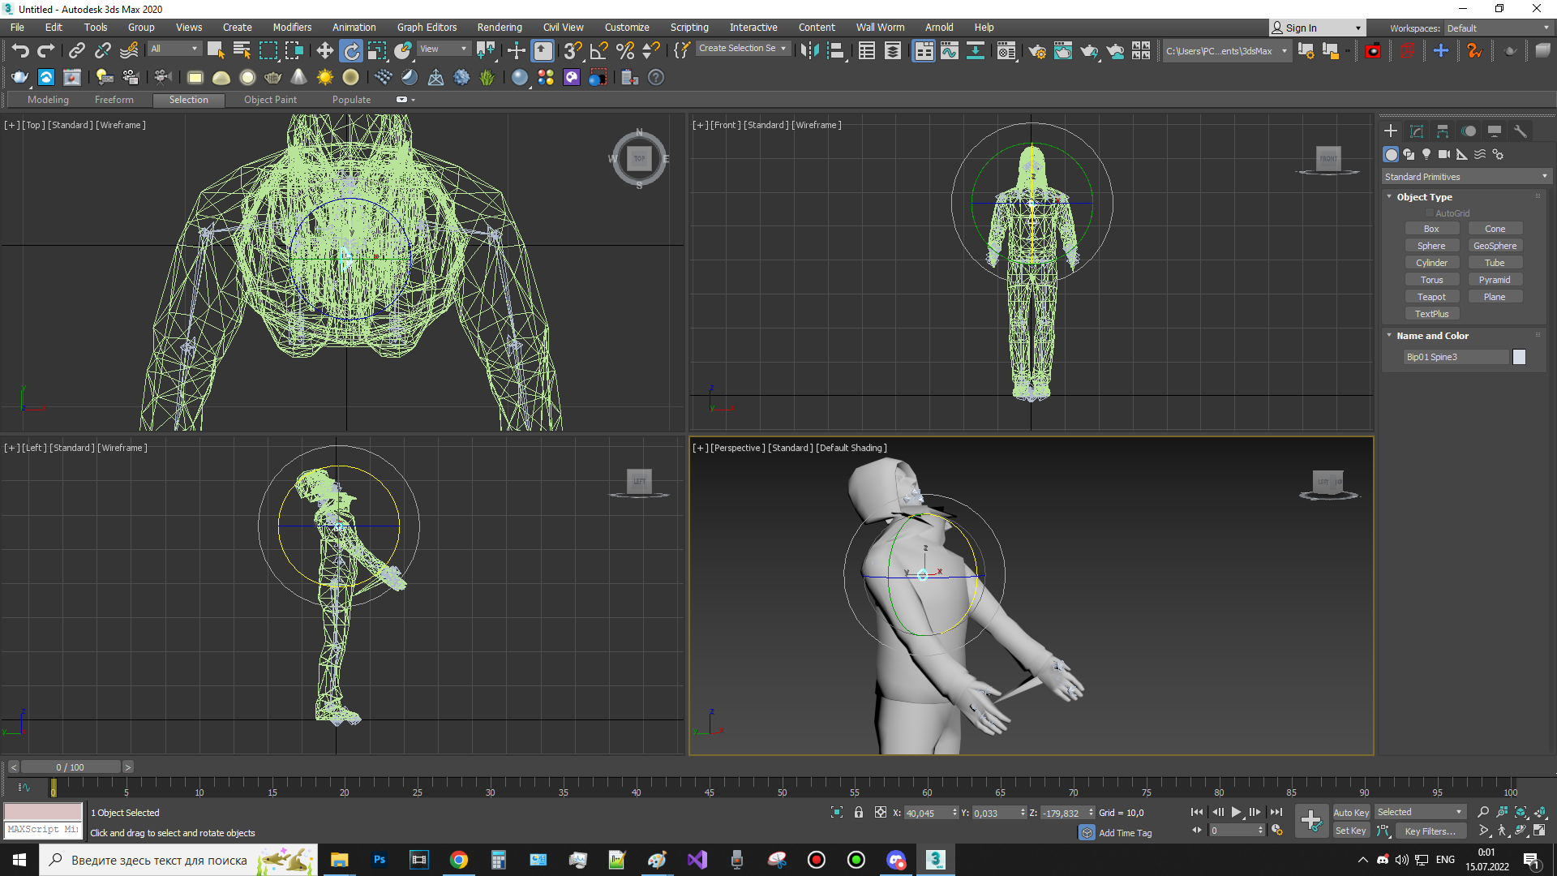This screenshot has height=876, width=1557.
Task: Open the Modifiers menu
Action: [x=292, y=27]
